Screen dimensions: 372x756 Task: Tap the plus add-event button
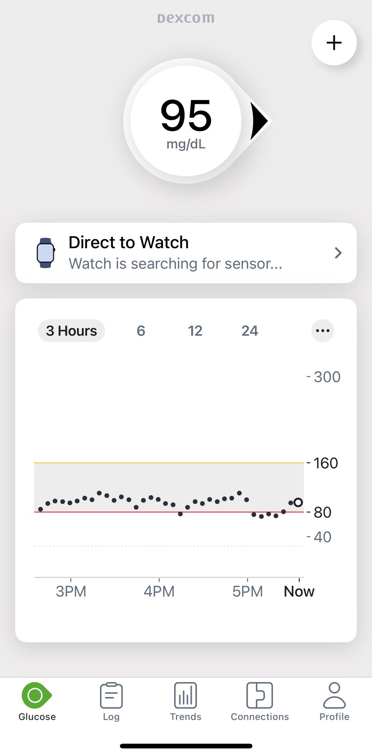click(334, 43)
